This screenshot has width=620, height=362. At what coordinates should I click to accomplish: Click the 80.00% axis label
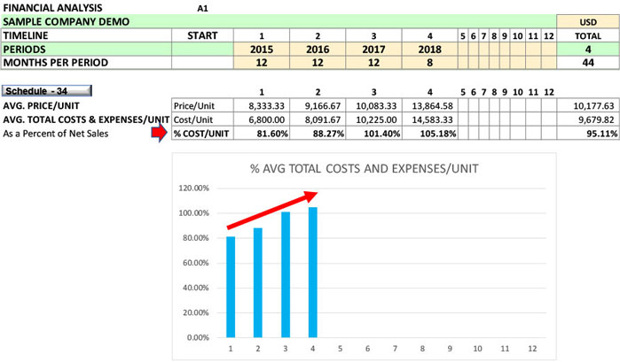pyautogui.click(x=195, y=238)
